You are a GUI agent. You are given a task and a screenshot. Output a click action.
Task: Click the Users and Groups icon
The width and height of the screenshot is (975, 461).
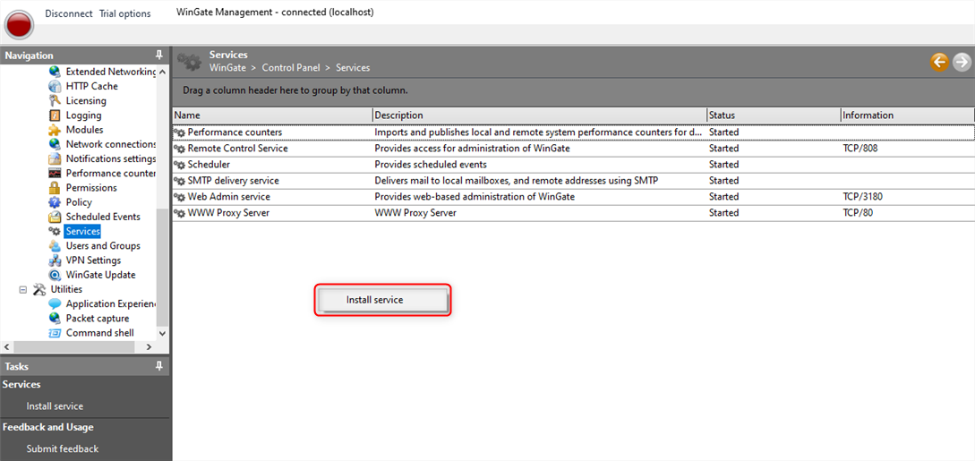pos(55,245)
